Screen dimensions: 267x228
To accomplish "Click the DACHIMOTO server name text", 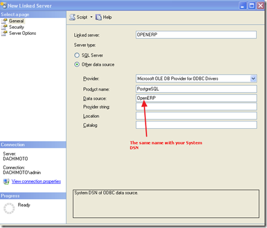I will 16,159.
